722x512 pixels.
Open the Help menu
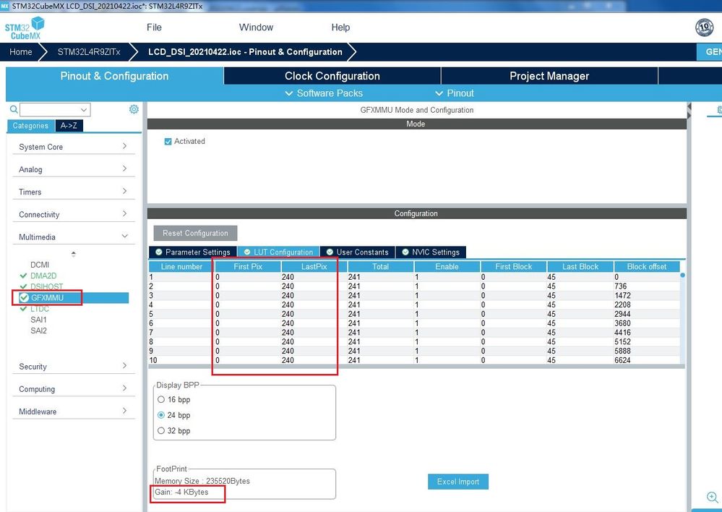tap(340, 27)
